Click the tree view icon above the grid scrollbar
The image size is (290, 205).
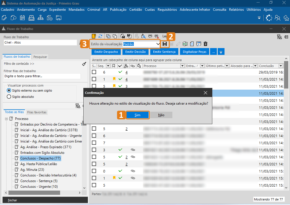280,37
